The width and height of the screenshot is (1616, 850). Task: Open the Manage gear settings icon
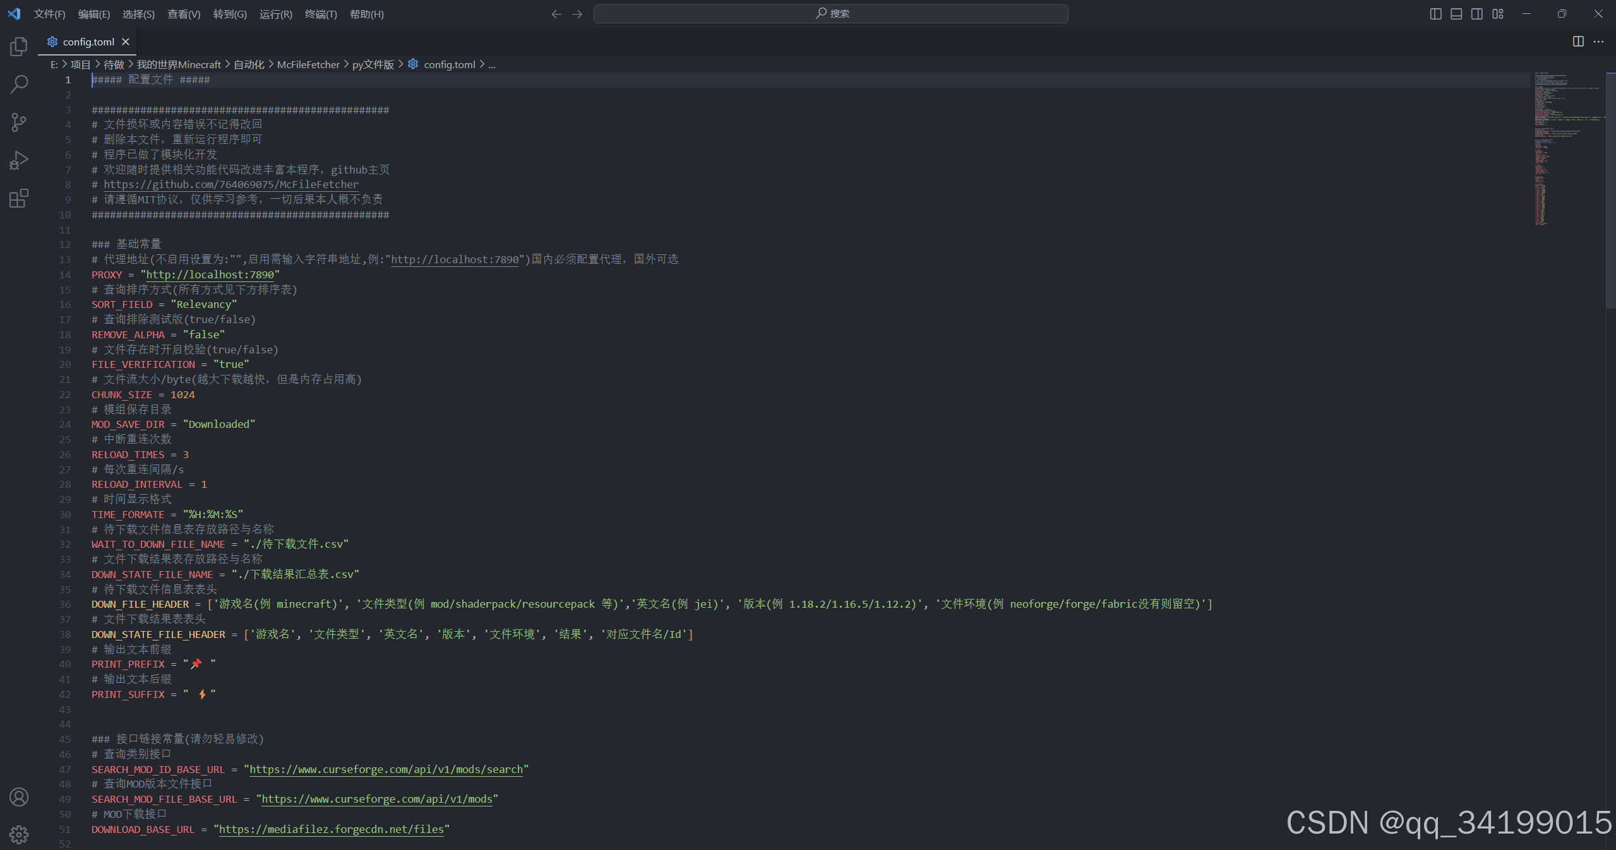(19, 834)
